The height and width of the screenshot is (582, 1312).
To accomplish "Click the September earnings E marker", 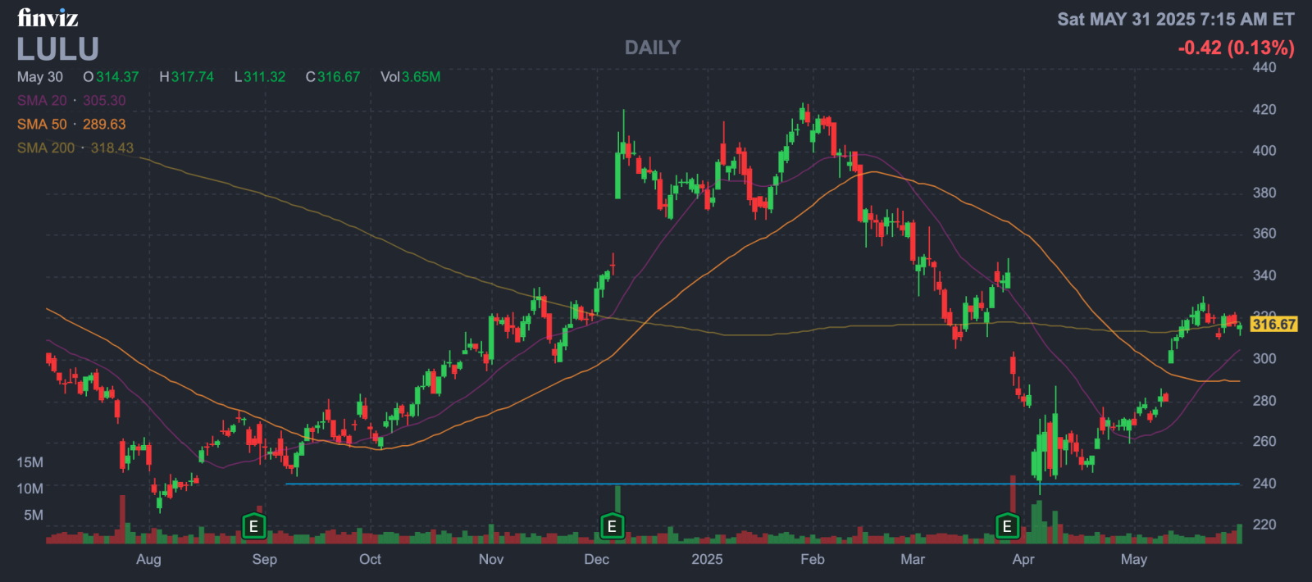I will (x=253, y=526).
